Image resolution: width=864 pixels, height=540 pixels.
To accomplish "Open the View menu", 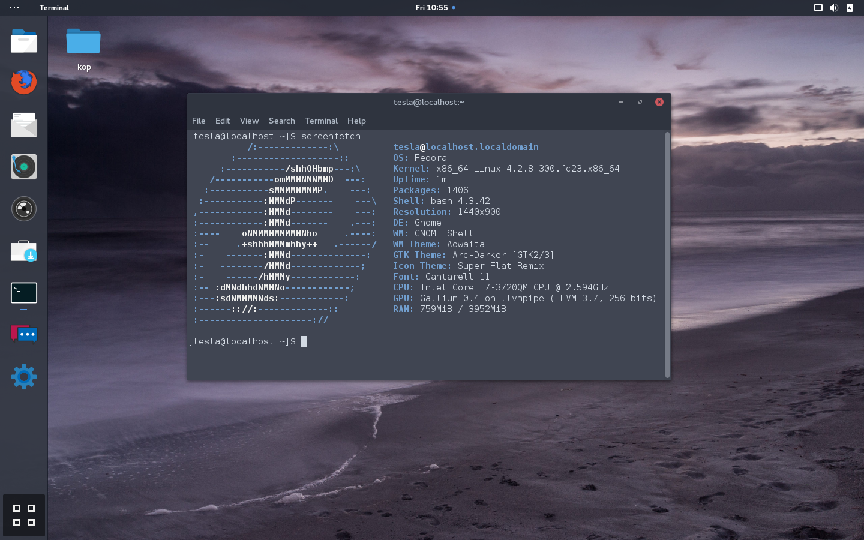I will coord(249,121).
